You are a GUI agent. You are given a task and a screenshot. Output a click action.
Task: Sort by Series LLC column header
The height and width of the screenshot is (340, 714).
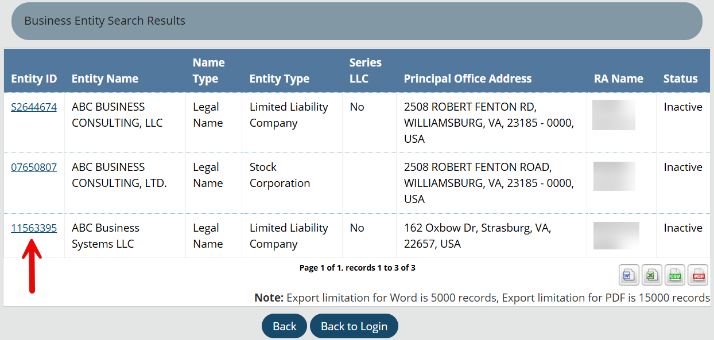(x=366, y=71)
